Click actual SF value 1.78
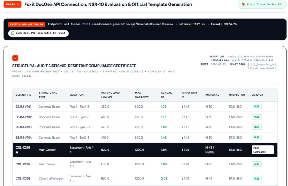The image size is (288, 186). [x=163, y=107]
